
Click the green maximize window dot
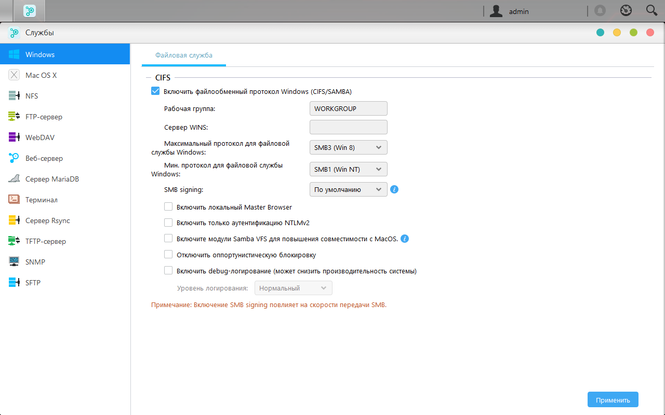633,33
